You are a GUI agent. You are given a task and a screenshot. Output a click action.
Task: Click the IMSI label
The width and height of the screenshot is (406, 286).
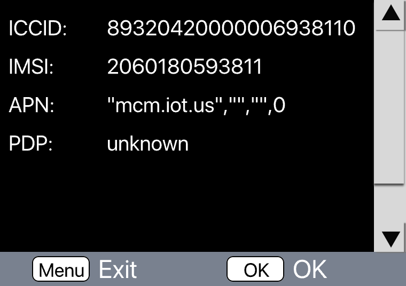click(x=31, y=67)
